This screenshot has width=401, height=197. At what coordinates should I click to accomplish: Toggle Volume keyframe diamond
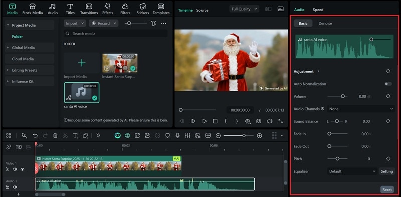[388, 96]
